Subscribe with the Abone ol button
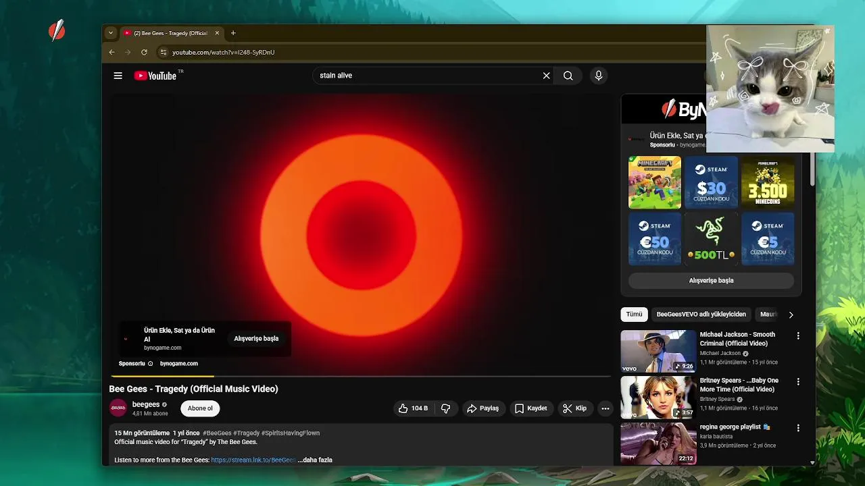This screenshot has width=865, height=486. (x=200, y=408)
